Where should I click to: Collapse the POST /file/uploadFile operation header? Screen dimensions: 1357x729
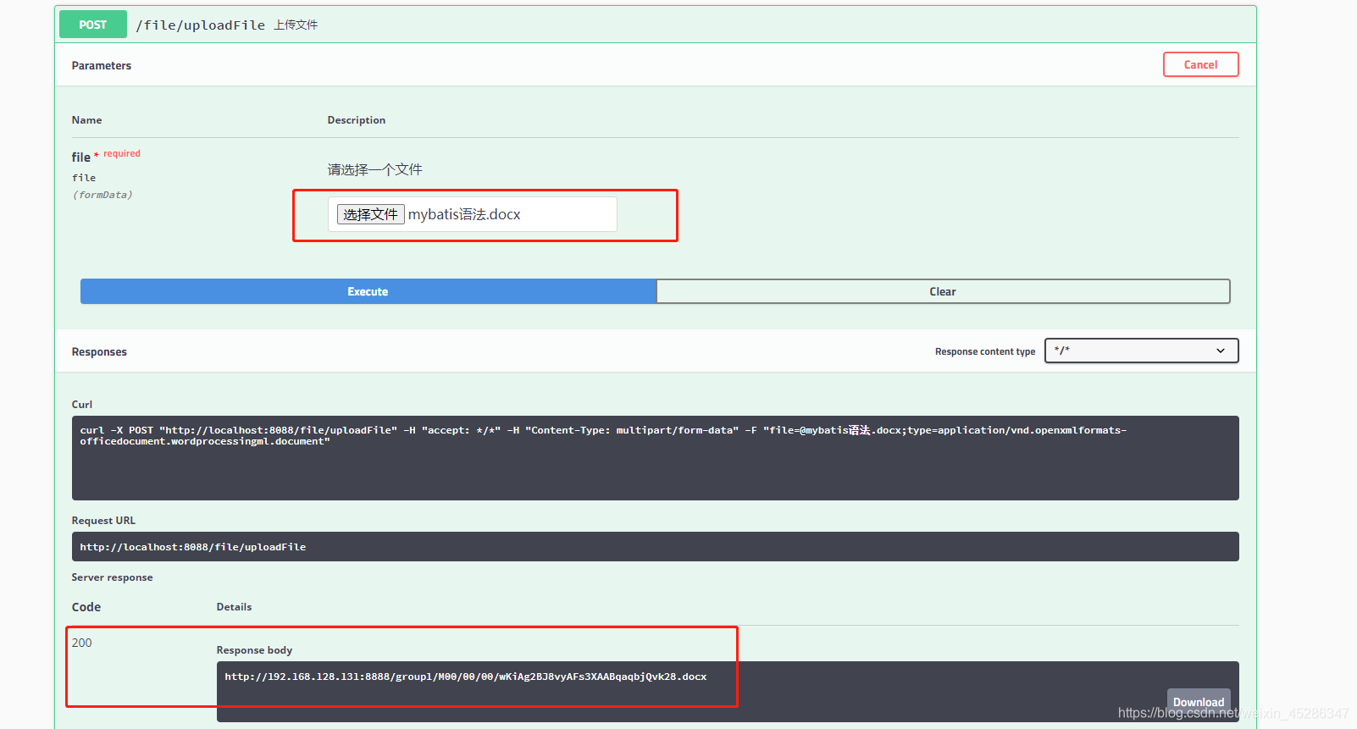click(x=655, y=25)
